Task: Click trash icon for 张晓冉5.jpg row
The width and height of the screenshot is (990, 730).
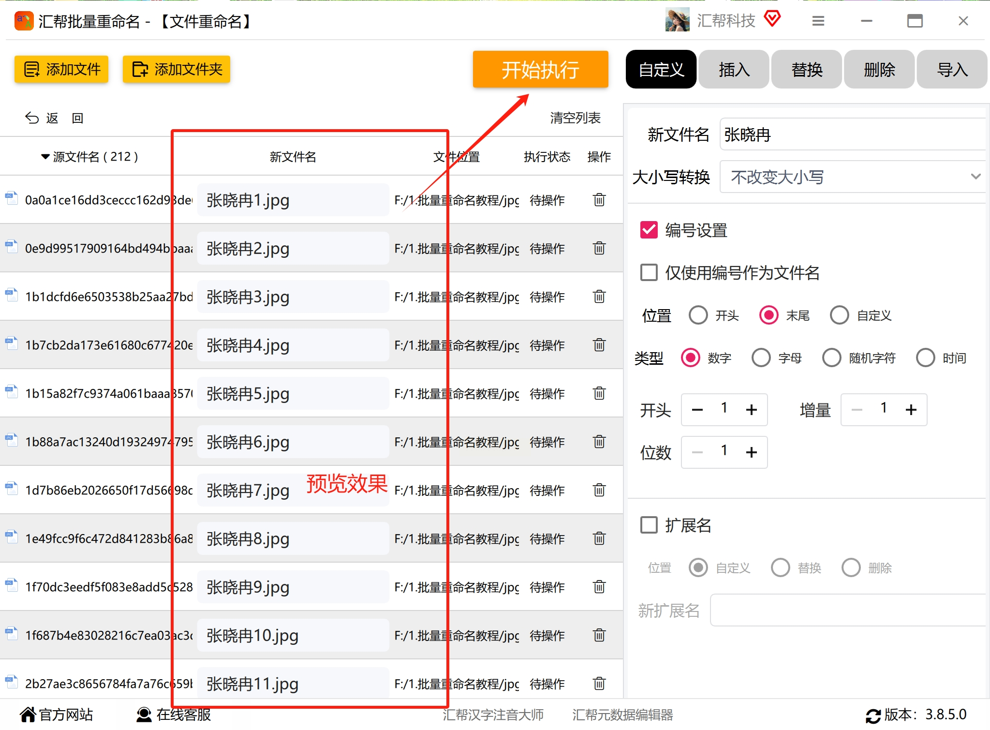Action: tap(599, 393)
